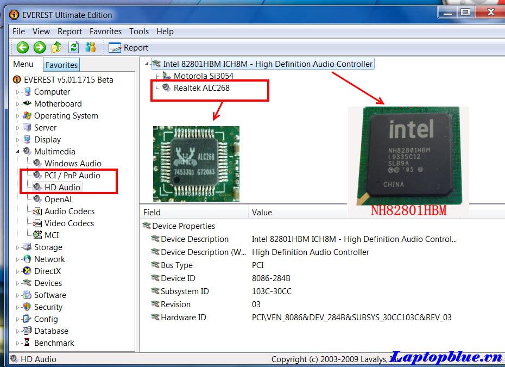Viewport: 505px width, 367px height.
Task: Click the Field column header
Action: pyautogui.click(x=194, y=212)
